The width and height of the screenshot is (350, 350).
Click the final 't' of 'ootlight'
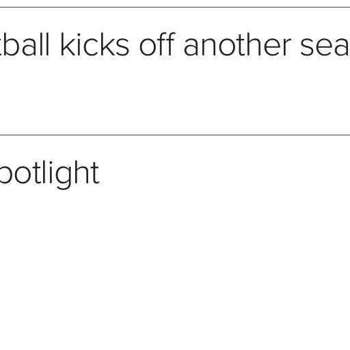tap(96, 174)
